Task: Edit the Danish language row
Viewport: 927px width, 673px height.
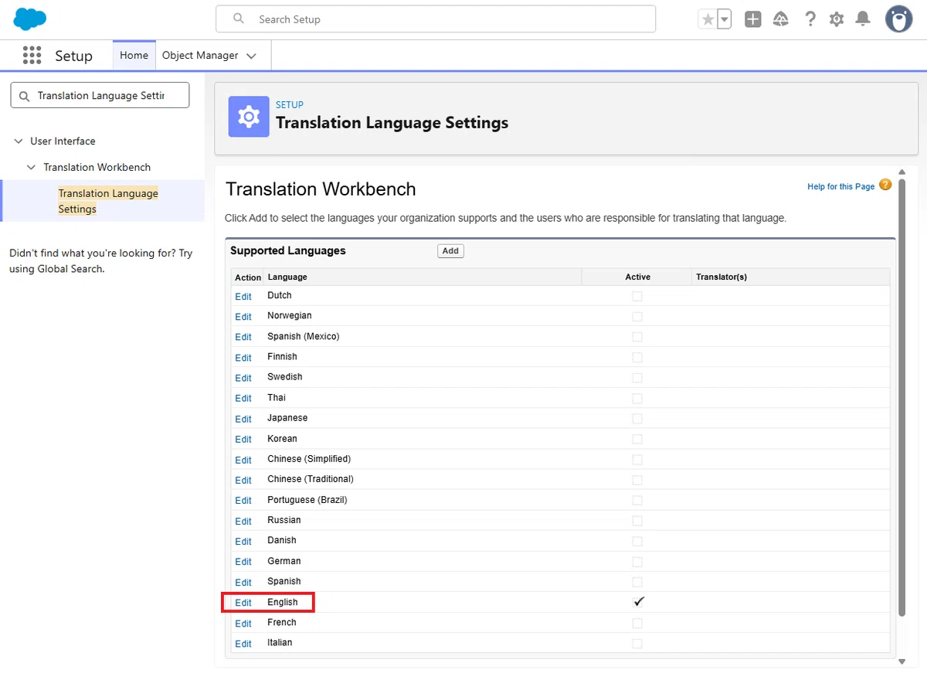Action: pos(243,541)
